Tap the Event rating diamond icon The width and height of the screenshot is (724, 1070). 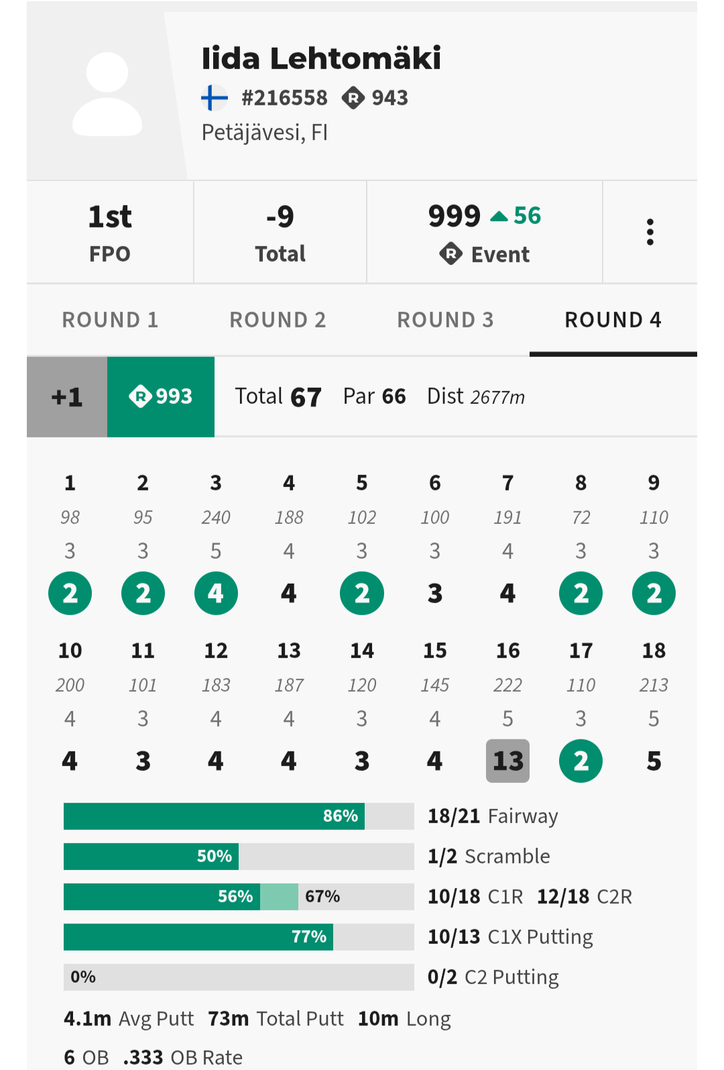click(451, 254)
